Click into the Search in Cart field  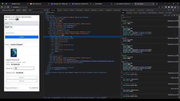22,33
